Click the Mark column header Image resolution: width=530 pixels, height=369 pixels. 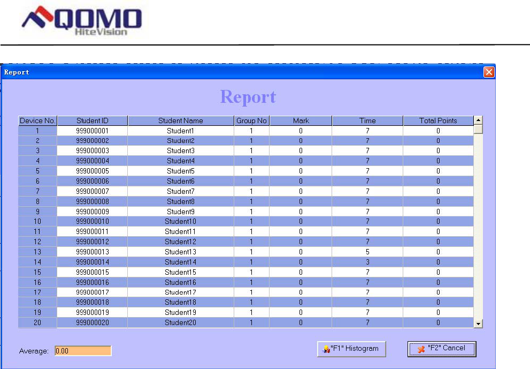point(301,121)
